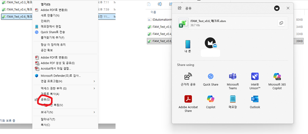
Task: Click paste clipboard icon in right explorer toolbar
Action: tap(149, 4)
